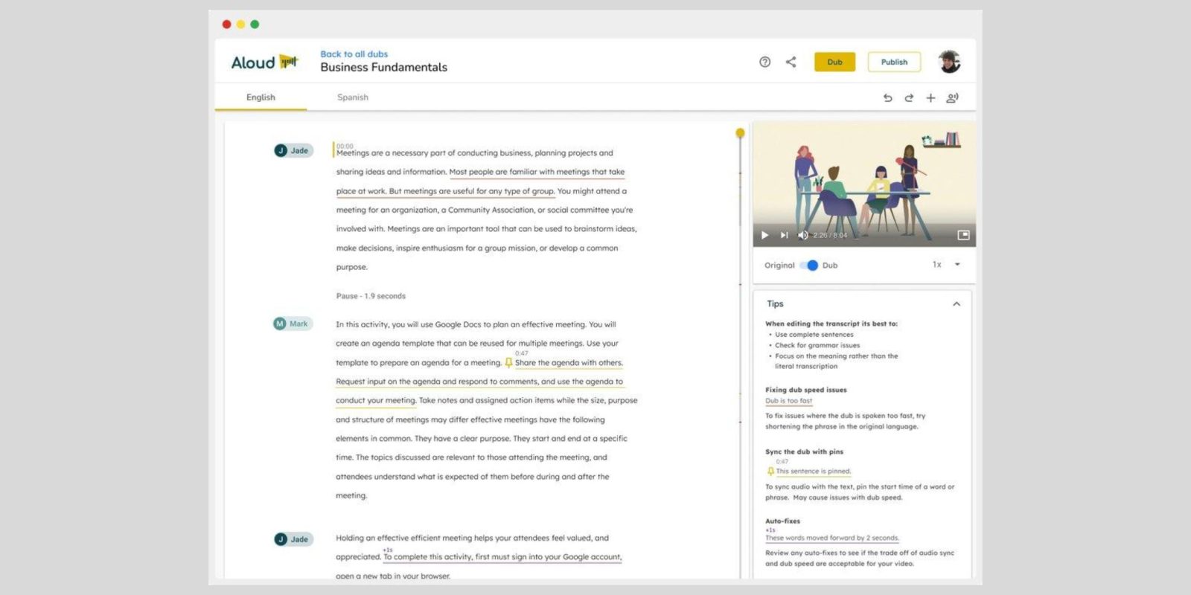The height and width of the screenshot is (595, 1191).
Task: Click the Publish button
Action: (894, 62)
